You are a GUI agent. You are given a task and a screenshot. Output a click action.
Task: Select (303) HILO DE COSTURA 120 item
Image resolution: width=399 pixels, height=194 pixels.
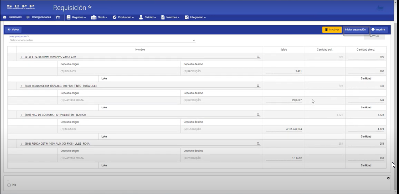[55, 115]
